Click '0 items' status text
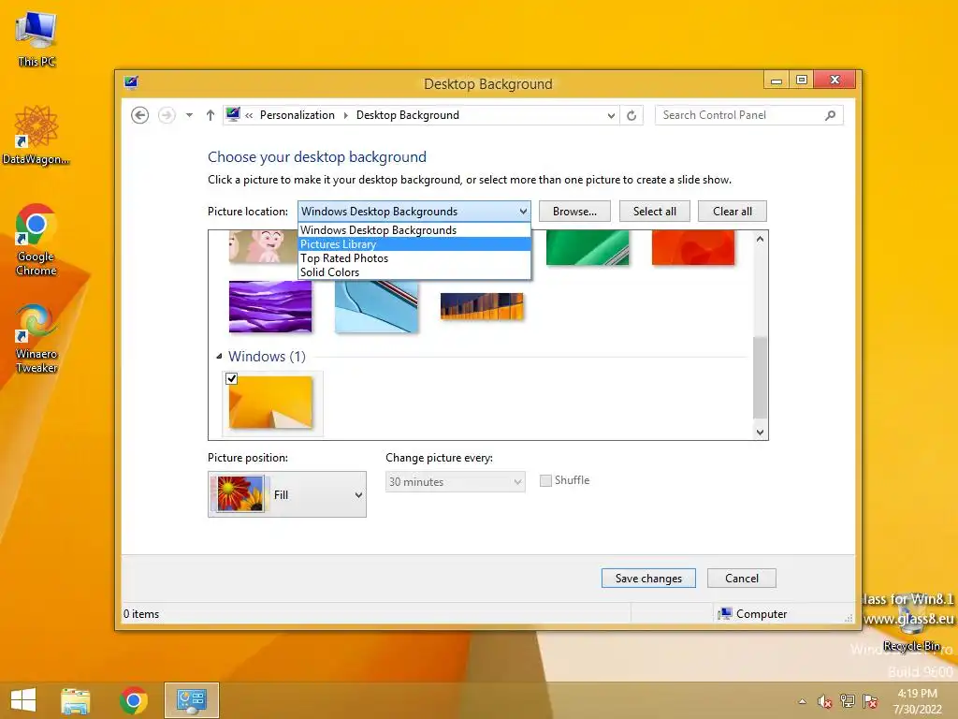The width and height of the screenshot is (958, 719). pyautogui.click(x=141, y=614)
